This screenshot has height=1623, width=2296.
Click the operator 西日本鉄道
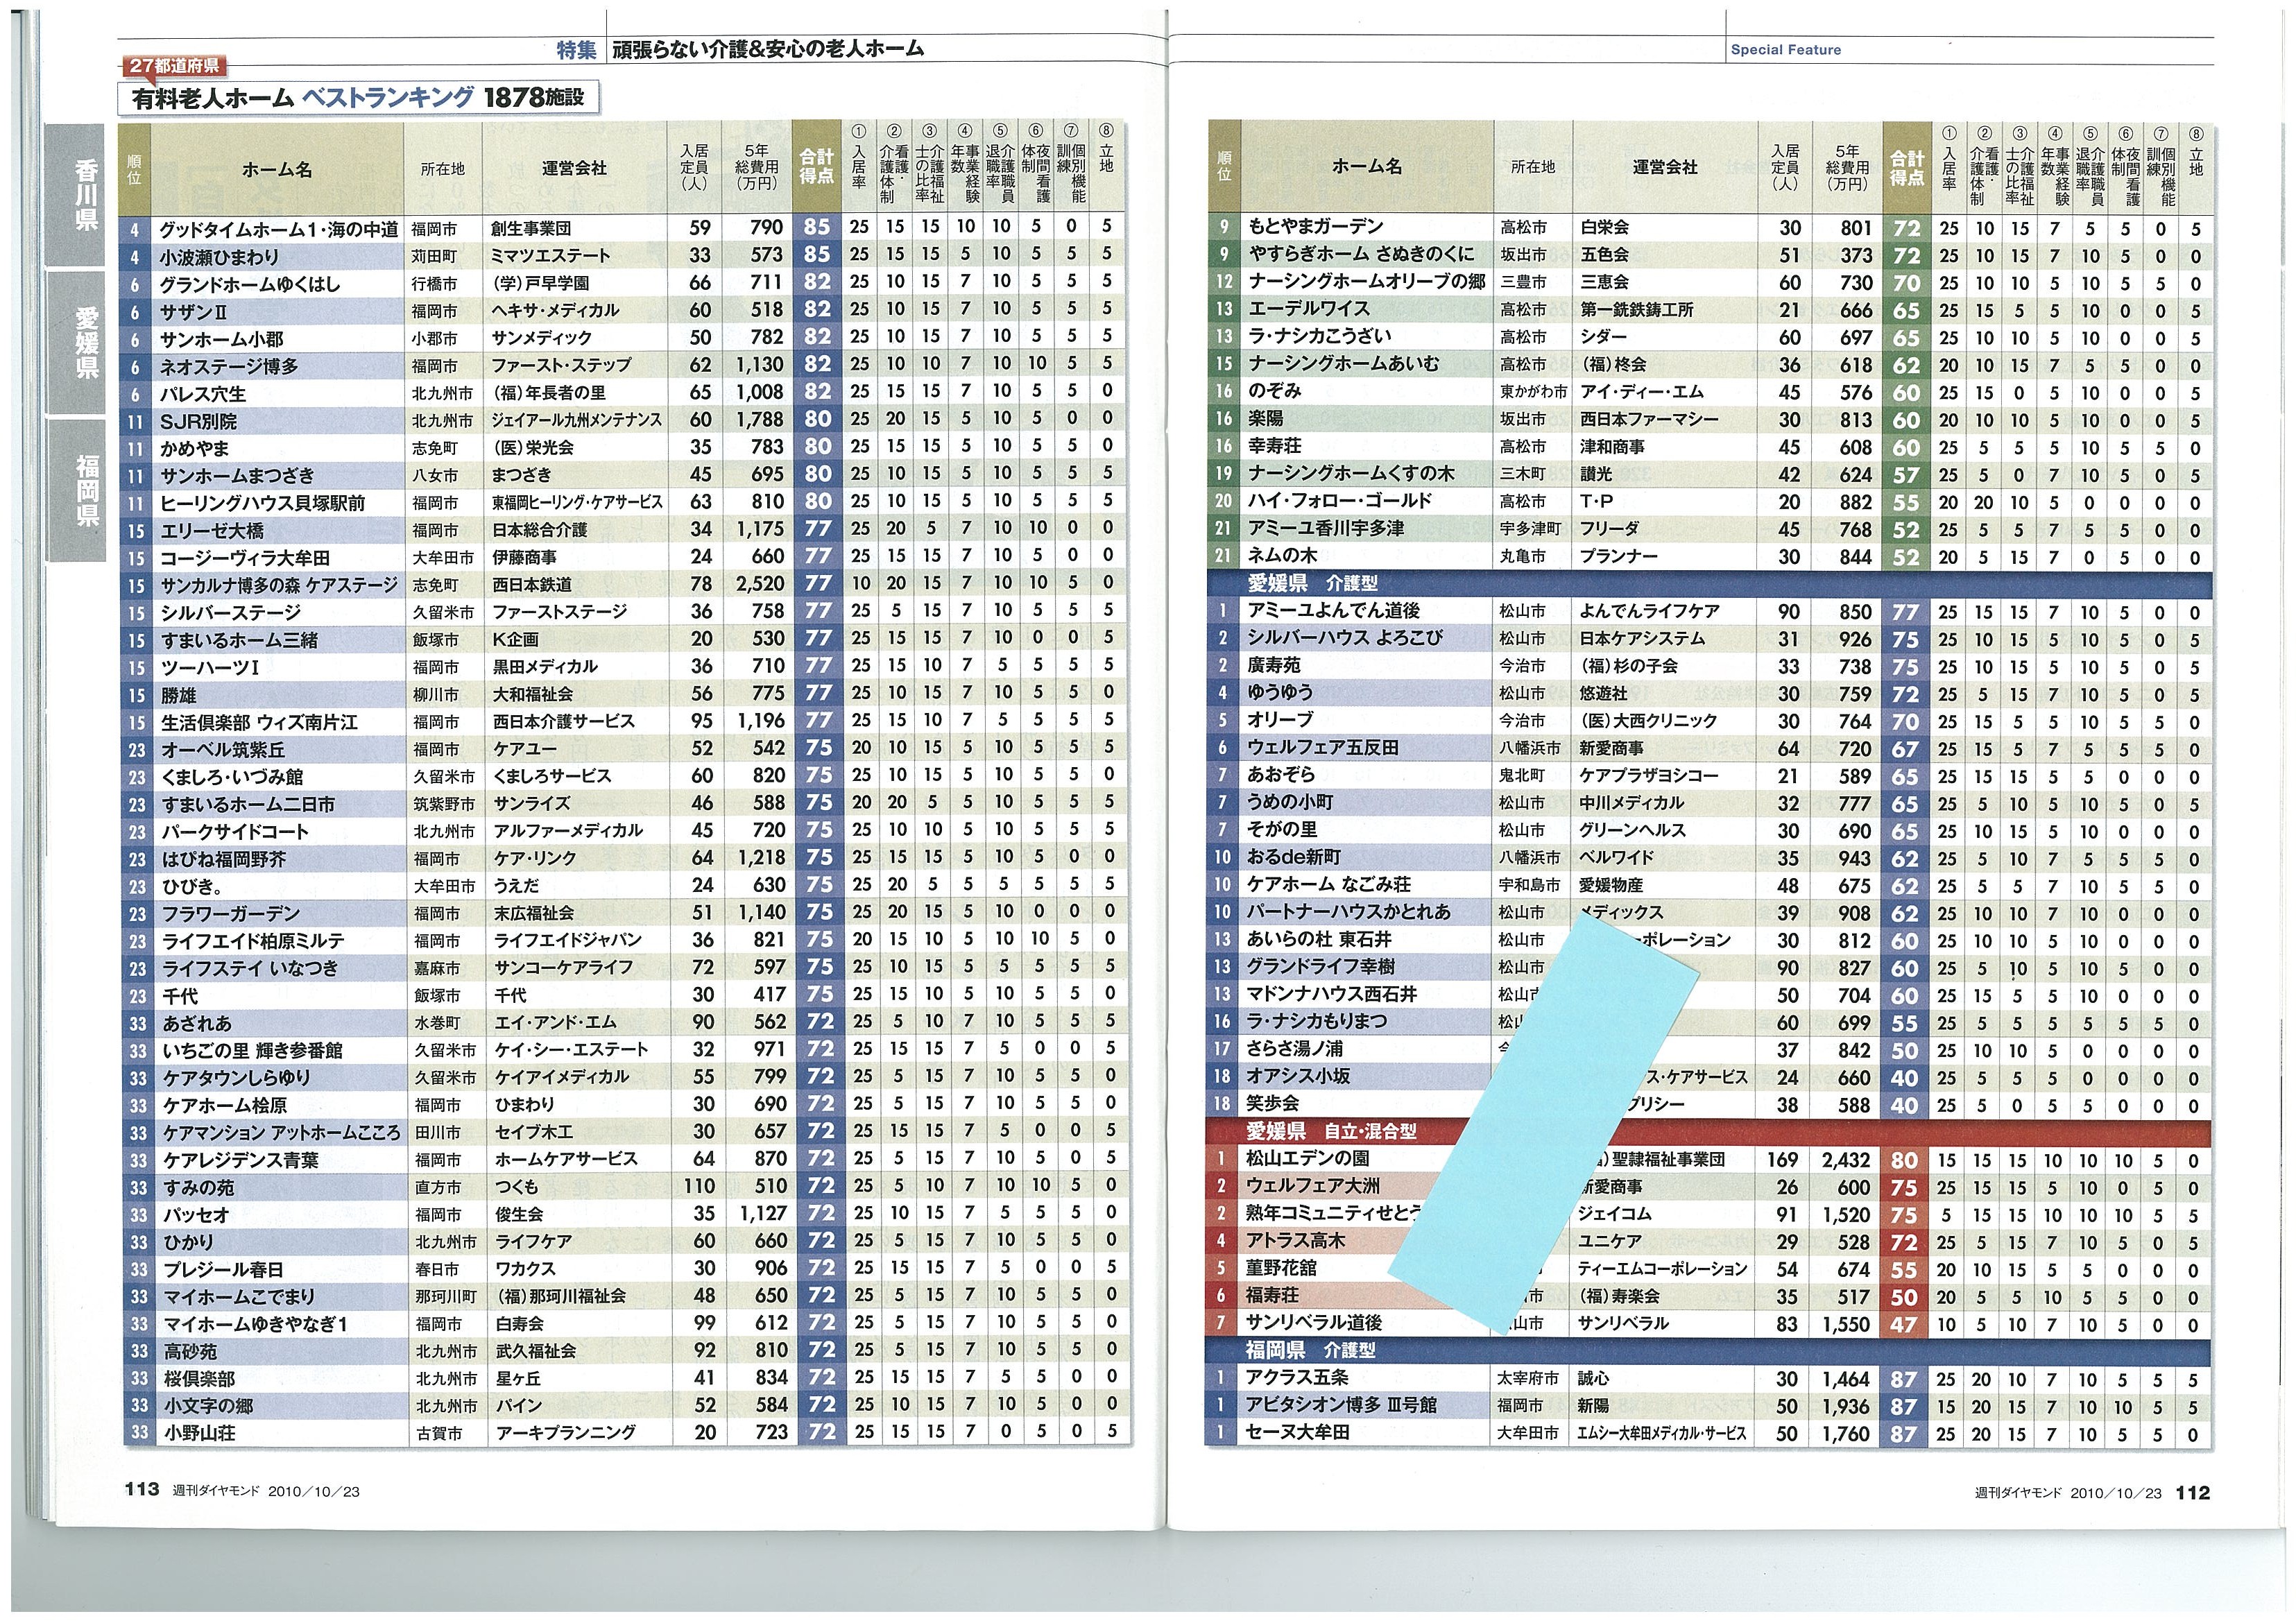tap(533, 584)
